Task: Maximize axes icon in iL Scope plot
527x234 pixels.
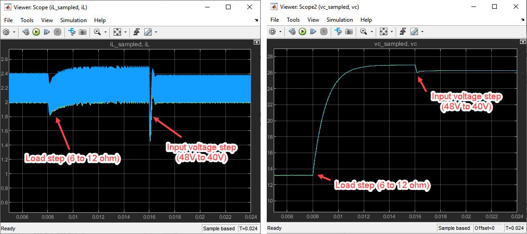Action: click(x=257, y=42)
